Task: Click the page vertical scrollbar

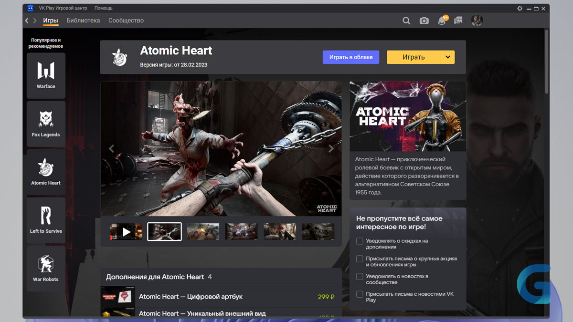Action: (547, 62)
